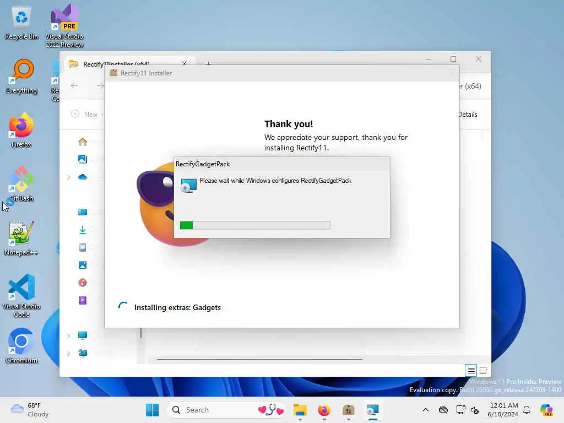Viewport: 564px width, 423px height.
Task: Open Firefox from the taskbar
Action: (x=324, y=410)
